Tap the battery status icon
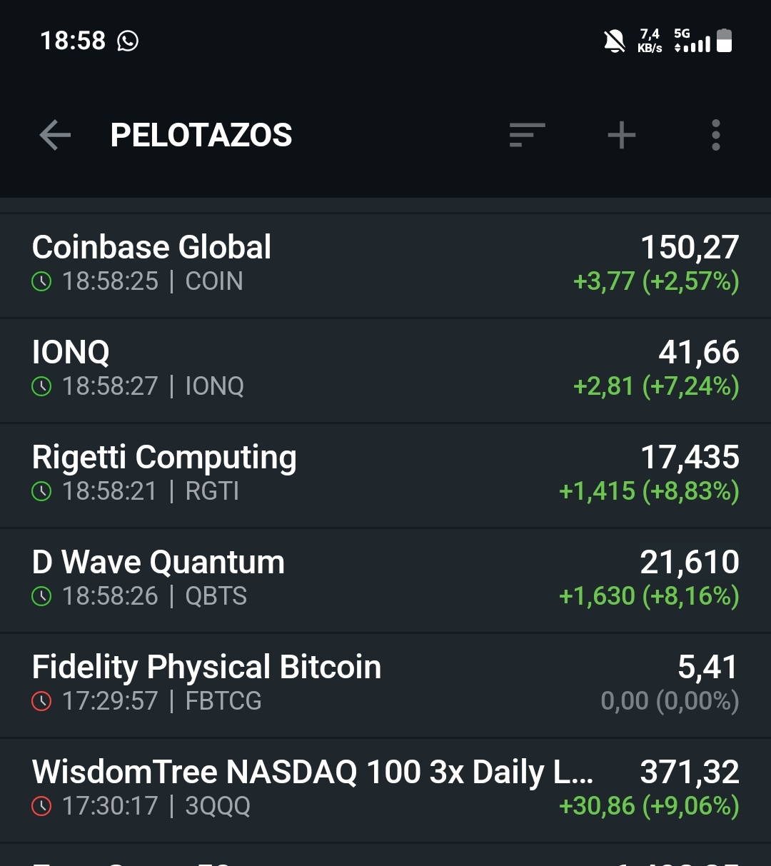This screenshot has height=866, width=771. [724, 41]
